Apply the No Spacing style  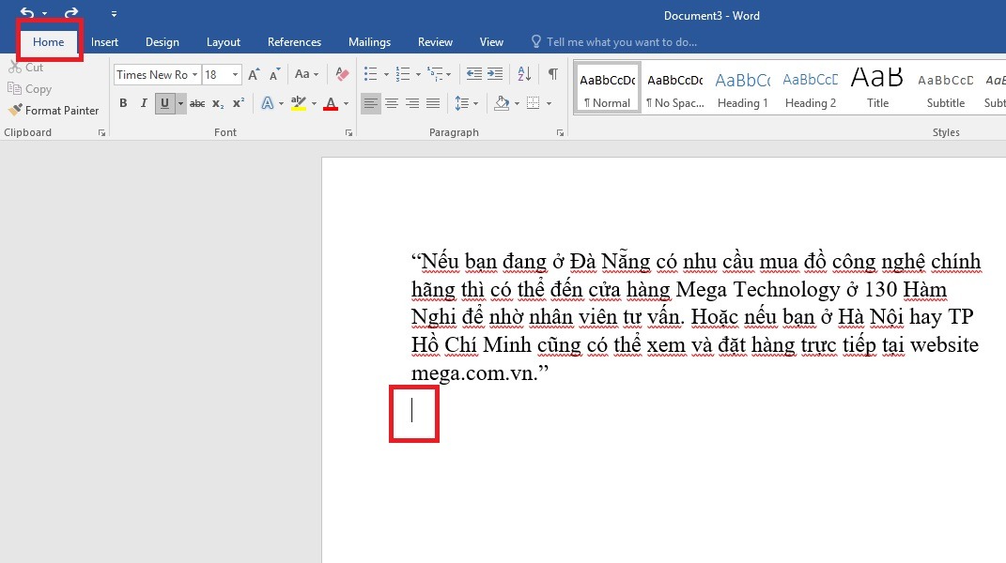(675, 88)
